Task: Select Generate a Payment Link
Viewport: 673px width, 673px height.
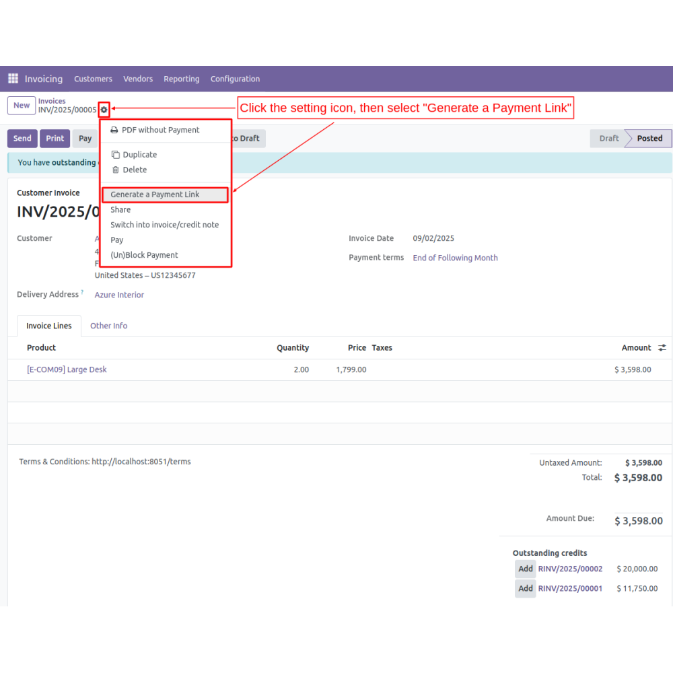Action: click(155, 194)
